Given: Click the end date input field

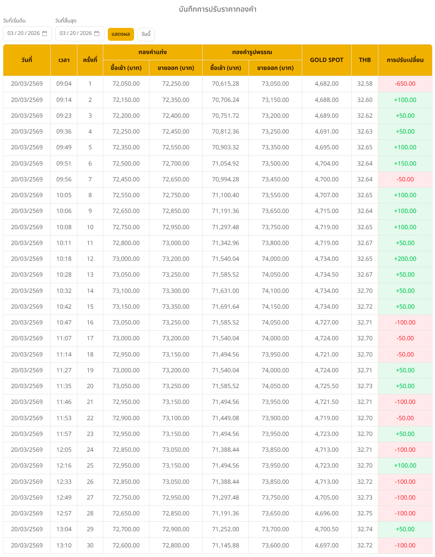Looking at the screenshot, I should click(x=75, y=33).
